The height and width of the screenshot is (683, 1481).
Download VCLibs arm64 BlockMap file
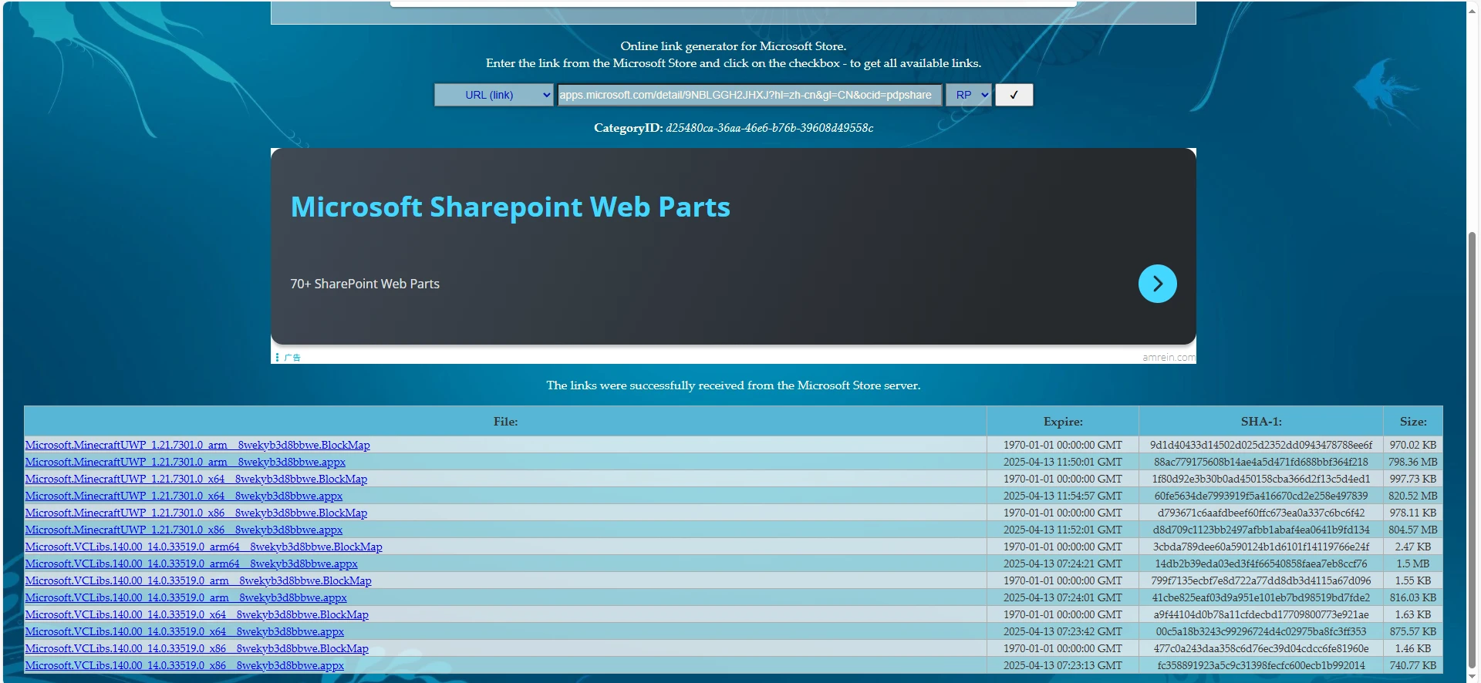[204, 547]
